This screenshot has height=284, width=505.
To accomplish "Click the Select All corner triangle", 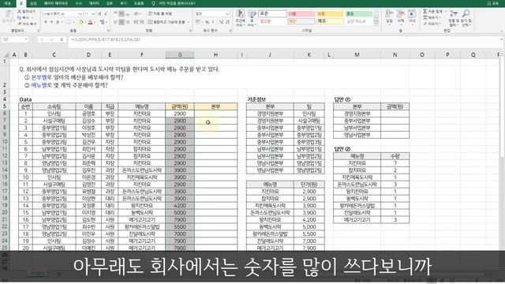I will click(x=6, y=54).
